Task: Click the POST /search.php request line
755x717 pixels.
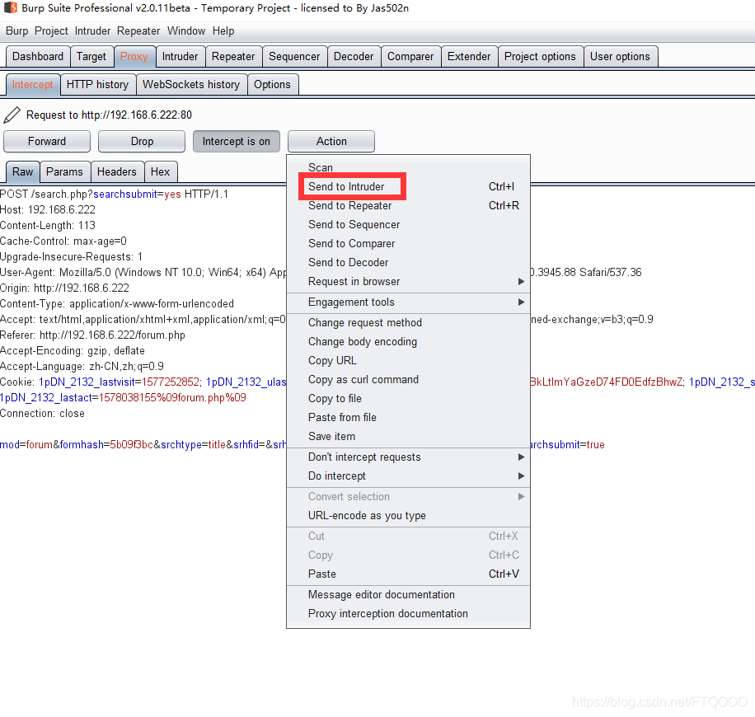Action: [x=114, y=194]
